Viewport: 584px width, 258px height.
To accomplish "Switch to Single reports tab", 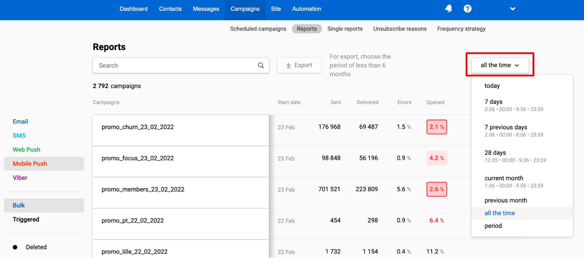I will point(345,29).
